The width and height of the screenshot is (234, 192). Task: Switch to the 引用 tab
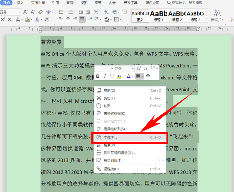[x=56, y=3]
